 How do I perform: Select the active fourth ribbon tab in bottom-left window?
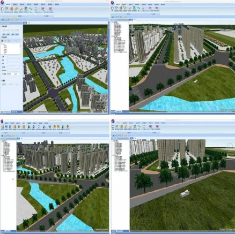24,123
